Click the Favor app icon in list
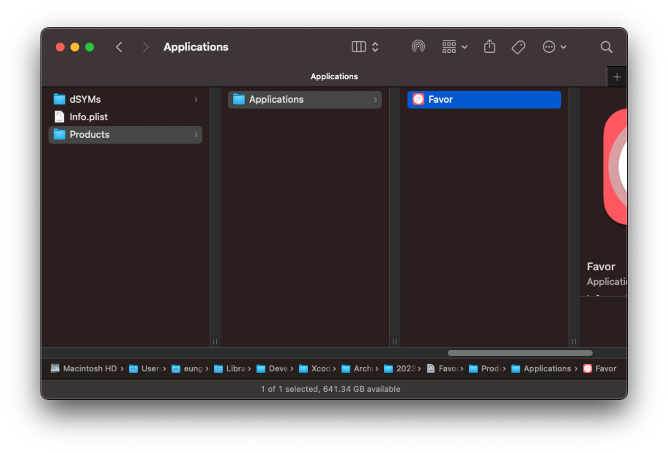 (418, 99)
